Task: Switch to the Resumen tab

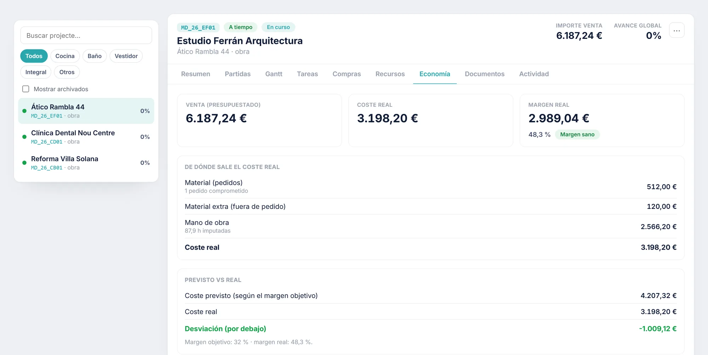Action: click(x=196, y=74)
